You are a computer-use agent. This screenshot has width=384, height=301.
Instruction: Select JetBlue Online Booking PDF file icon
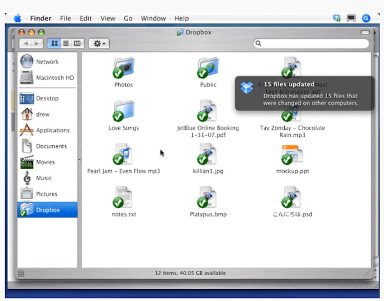pos(207,111)
